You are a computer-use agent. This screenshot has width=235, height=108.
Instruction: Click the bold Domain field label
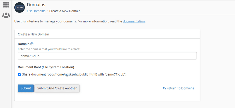point(23,44)
